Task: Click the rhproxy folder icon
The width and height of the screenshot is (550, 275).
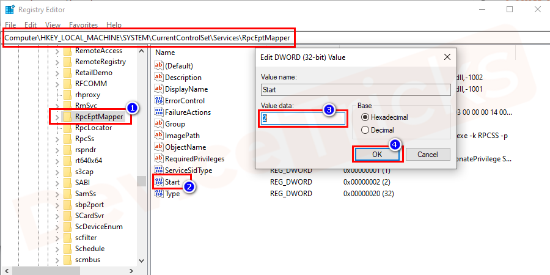Action: point(67,95)
